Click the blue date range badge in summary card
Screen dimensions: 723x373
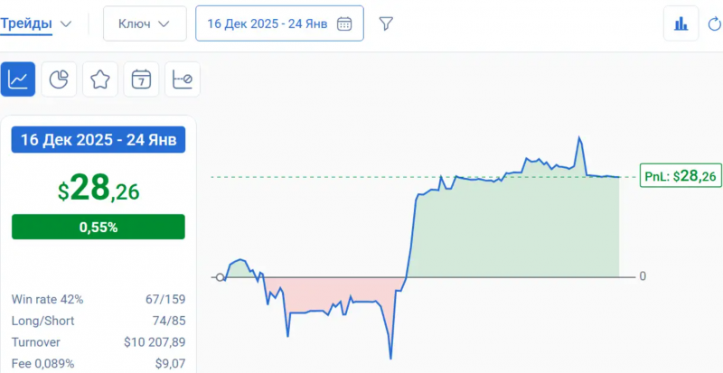point(99,141)
